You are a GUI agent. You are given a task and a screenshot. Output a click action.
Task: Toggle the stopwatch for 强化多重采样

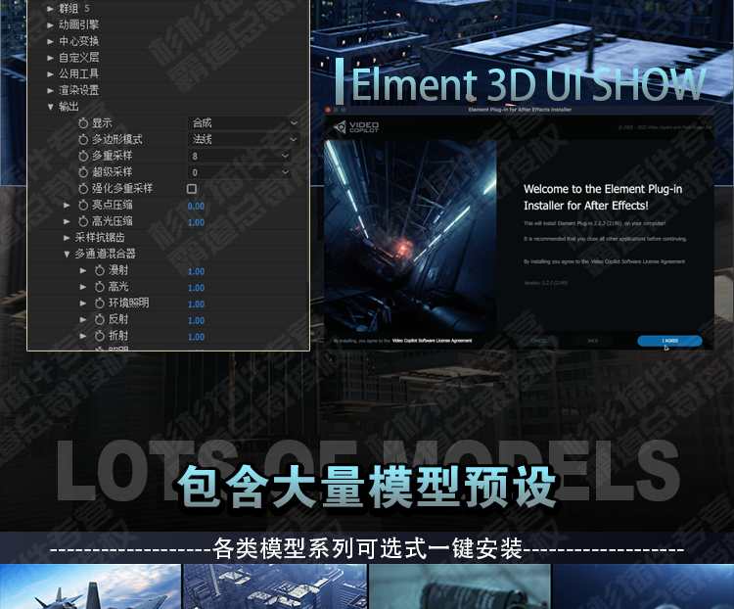tap(83, 189)
